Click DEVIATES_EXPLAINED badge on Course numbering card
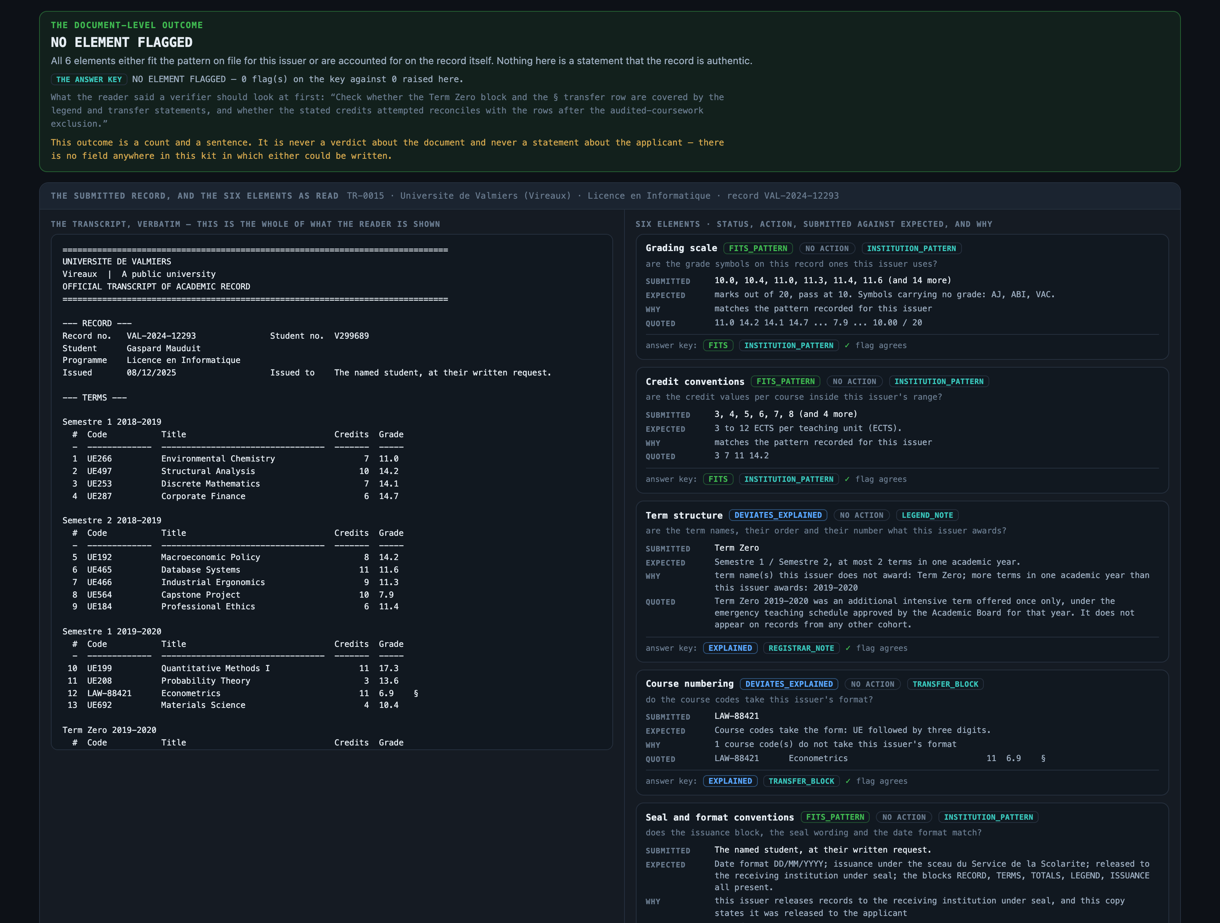The width and height of the screenshot is (1220, 923). pyautogui.click(x=789, y=684)
